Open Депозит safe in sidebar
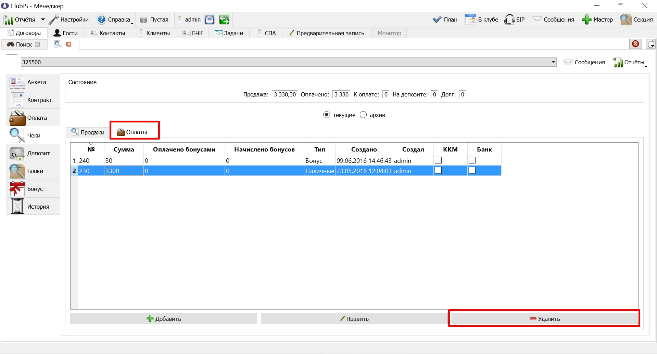 tap(34, 153)
